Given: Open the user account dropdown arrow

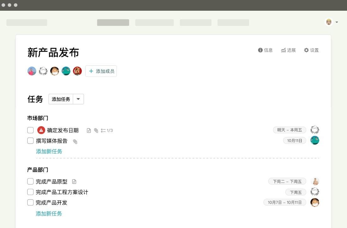Looking at the screenshot, I should pyautogui.click(x=337, y=22).
